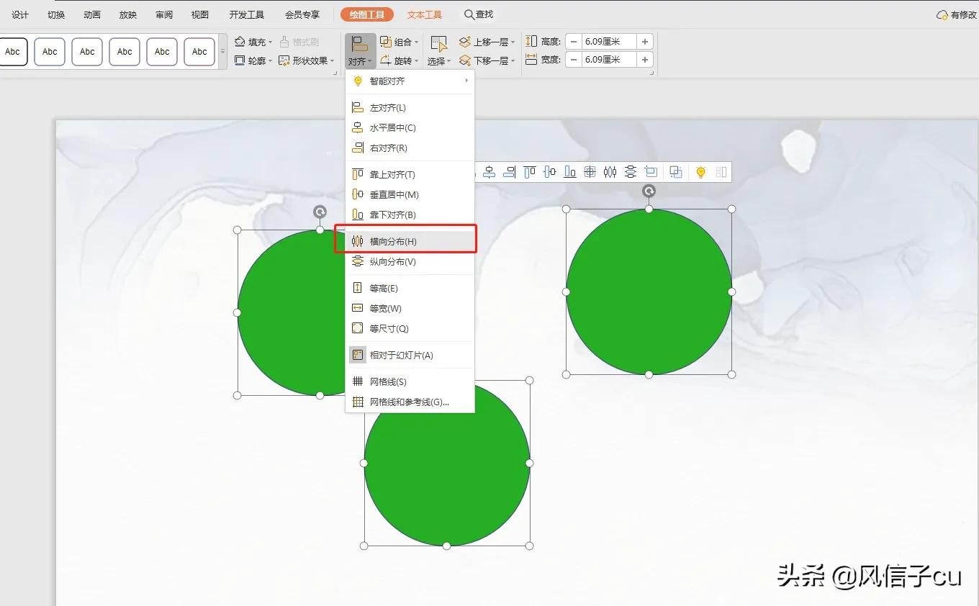Choose 水平居中(C) in the align menu
Screen dimensions: 979x606
(410, 128)
